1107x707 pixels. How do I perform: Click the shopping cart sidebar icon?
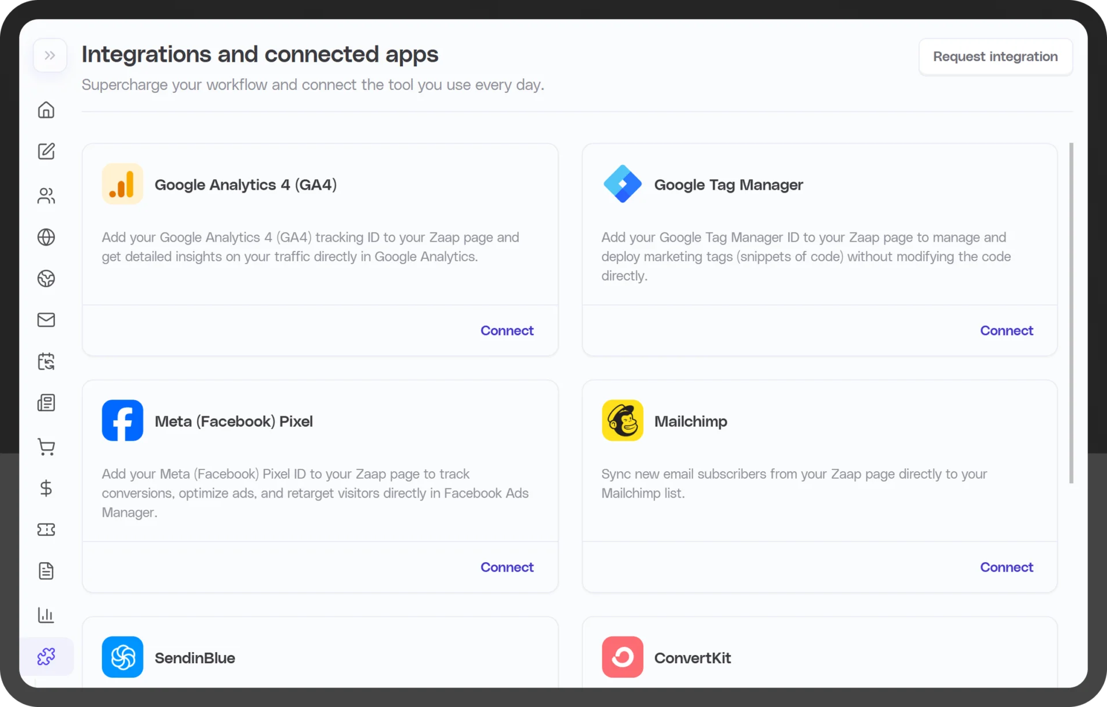click(46, 447)
